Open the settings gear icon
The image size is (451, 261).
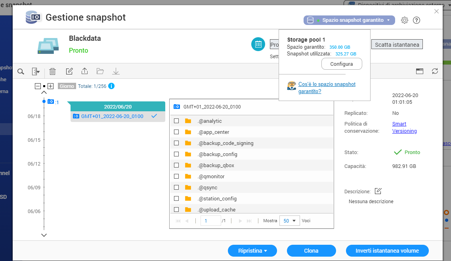point(404,20)
